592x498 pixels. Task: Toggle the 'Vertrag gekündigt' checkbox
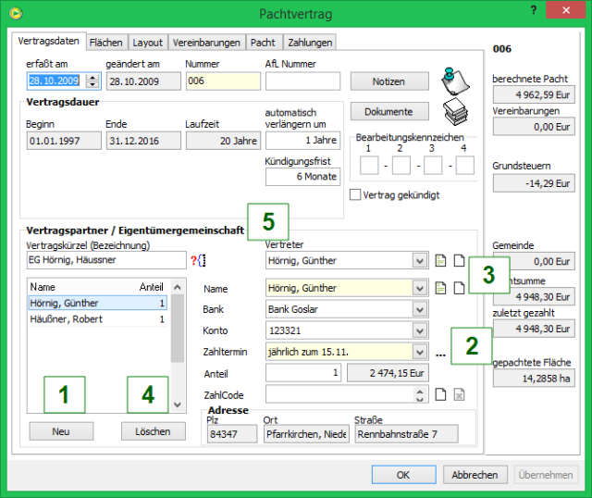tap(356, 195)
